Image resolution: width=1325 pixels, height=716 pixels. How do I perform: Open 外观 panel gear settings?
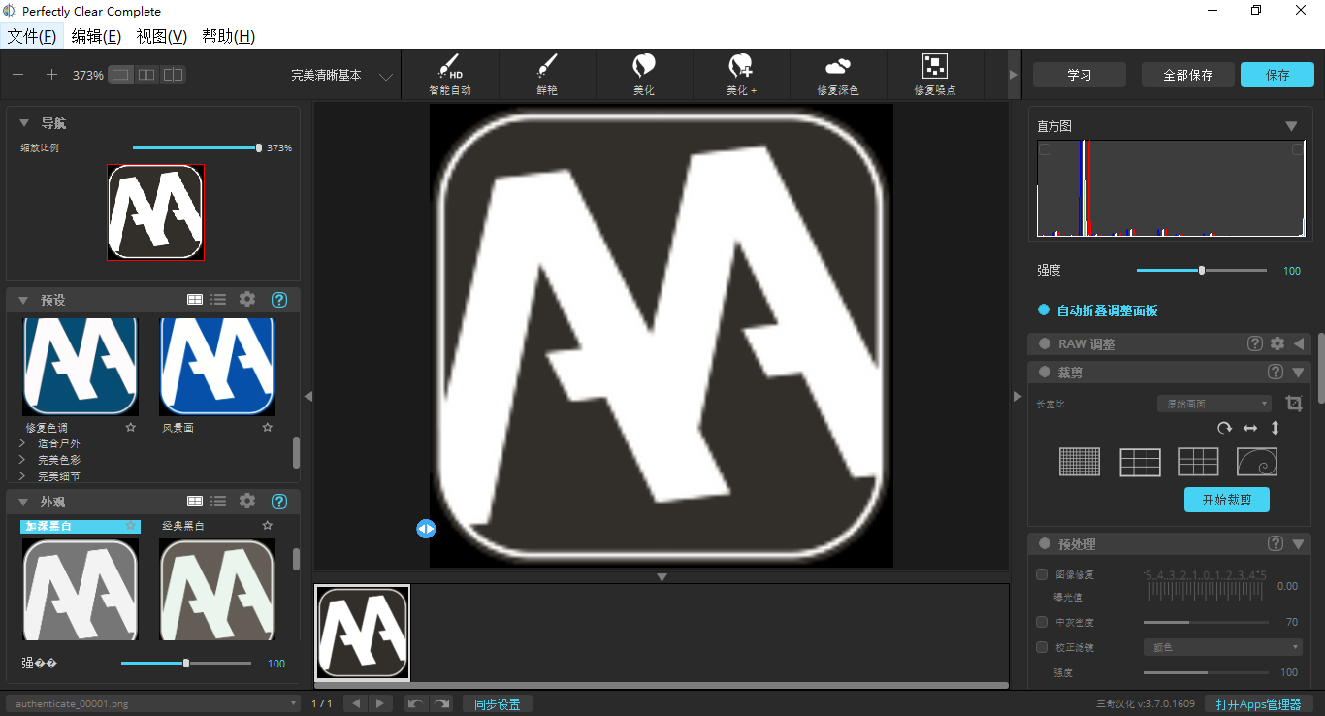tap(247, 501)
